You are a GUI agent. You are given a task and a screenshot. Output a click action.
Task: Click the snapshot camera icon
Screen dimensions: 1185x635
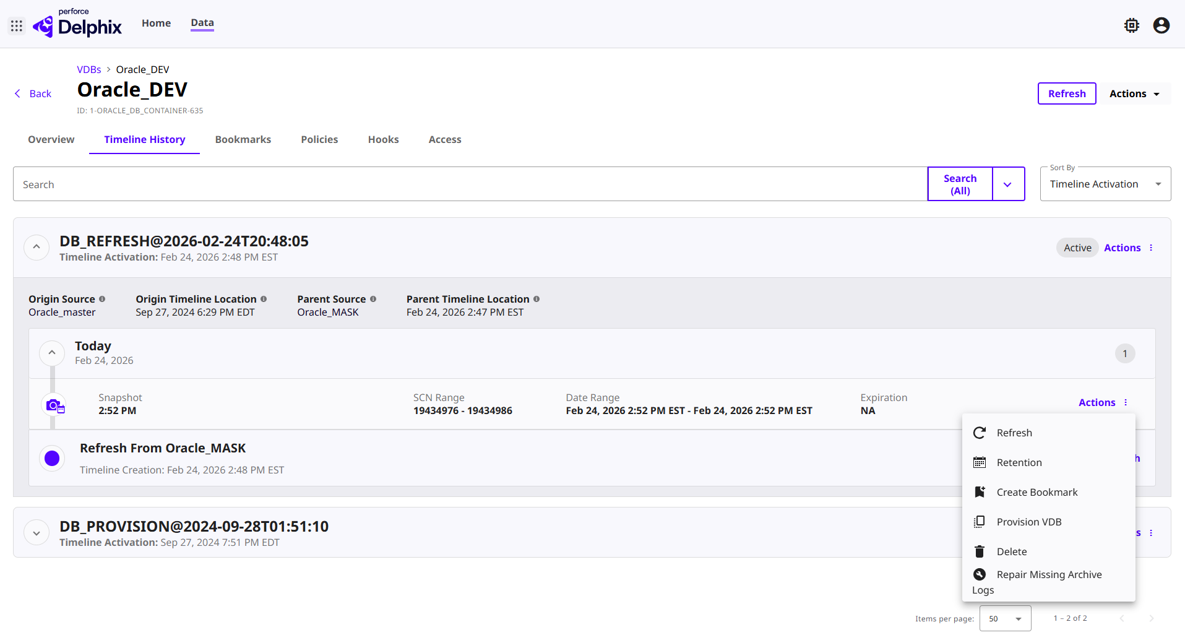click(54, 405)
